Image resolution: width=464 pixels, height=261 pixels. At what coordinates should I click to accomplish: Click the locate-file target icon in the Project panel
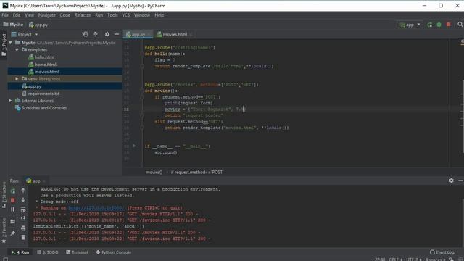pos(86,34)
